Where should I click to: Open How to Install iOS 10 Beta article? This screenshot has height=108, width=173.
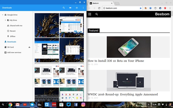click(116, 61)
